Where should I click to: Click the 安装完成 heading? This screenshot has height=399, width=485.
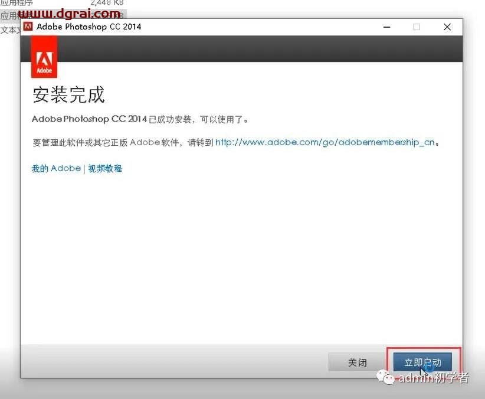[68, 94]
